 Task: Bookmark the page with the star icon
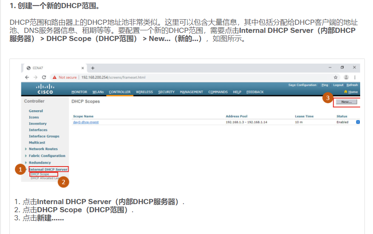tap(336, 77)
